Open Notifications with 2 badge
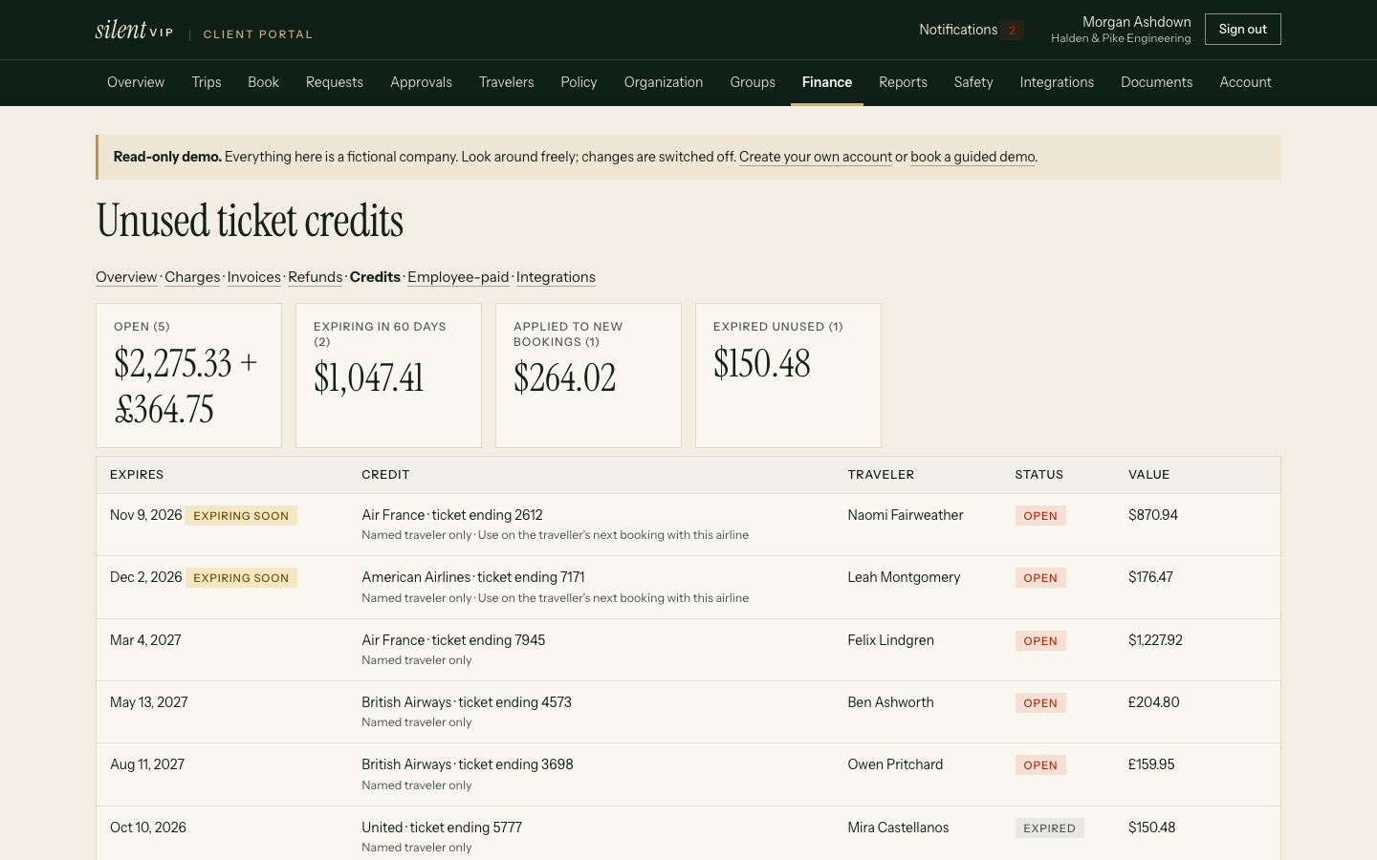Viewport: 1377px width, 860px height. tap(971, 30)
